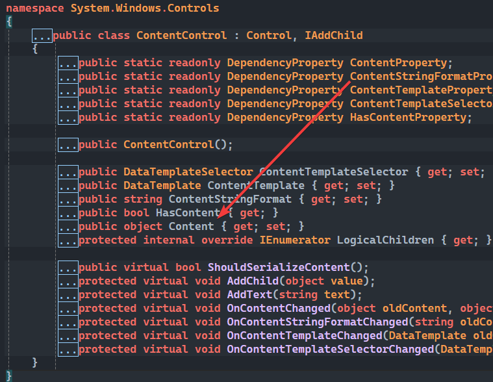The height and width of the screenshot is (382, 493).
Task: Click the OnContentTemplateChanged method name
Action: point(305,336)
